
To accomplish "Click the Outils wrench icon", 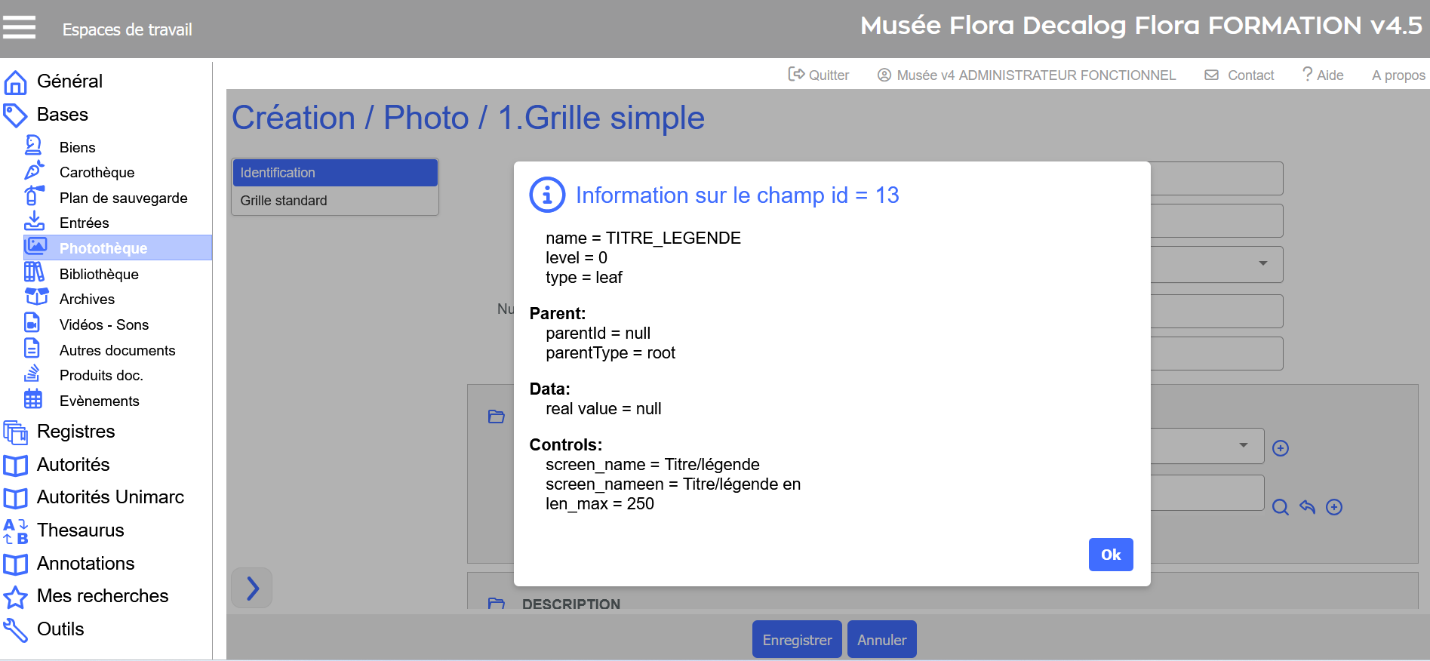I will 16,629.
